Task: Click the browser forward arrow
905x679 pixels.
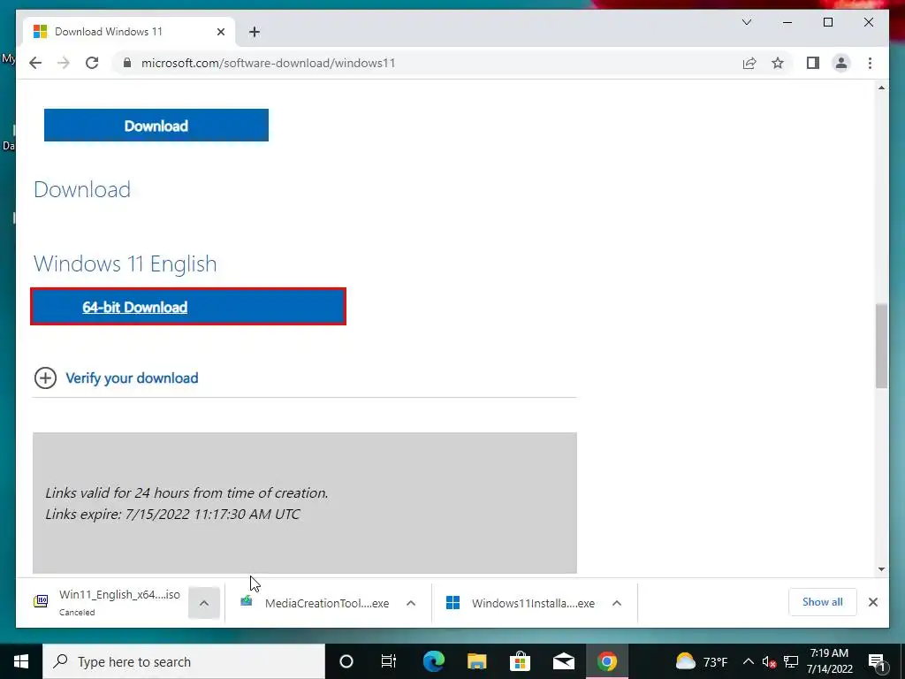Action: pos(64,63)
